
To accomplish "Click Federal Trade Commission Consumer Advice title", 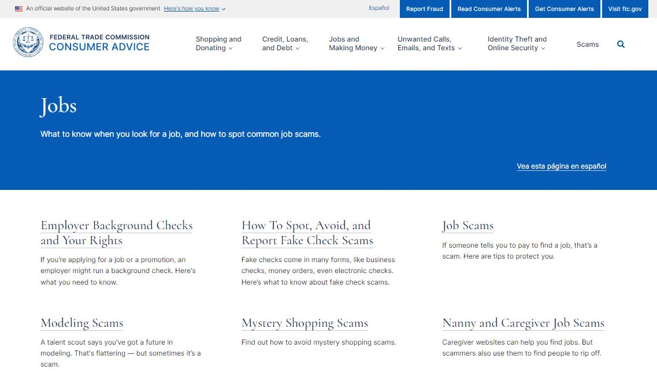I will click(x=99, y=42).
